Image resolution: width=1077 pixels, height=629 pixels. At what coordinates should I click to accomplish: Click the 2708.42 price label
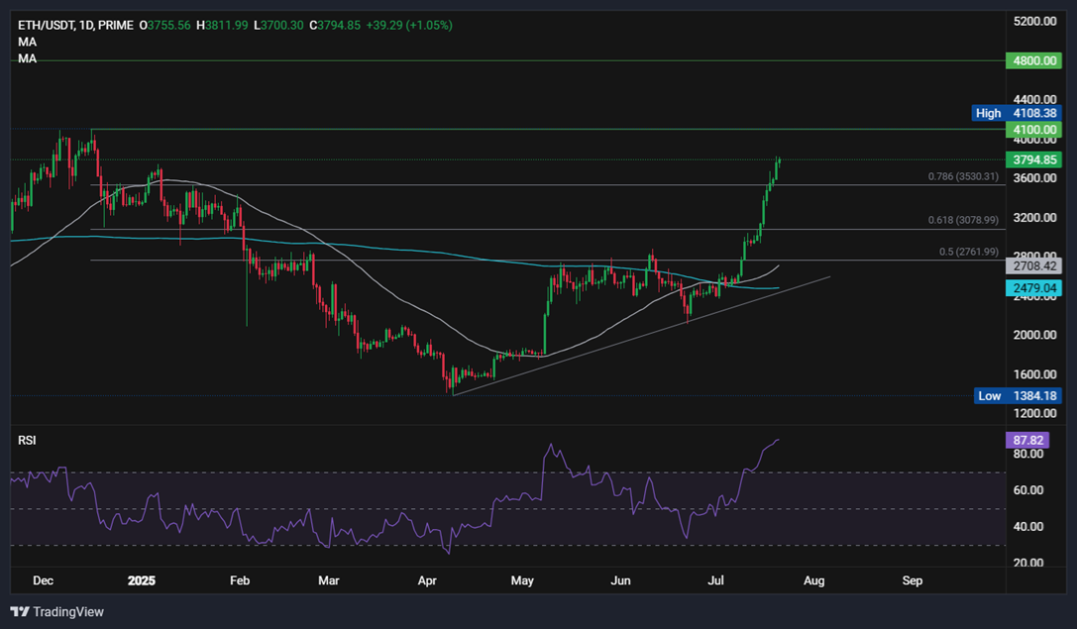pos(1031,265)
